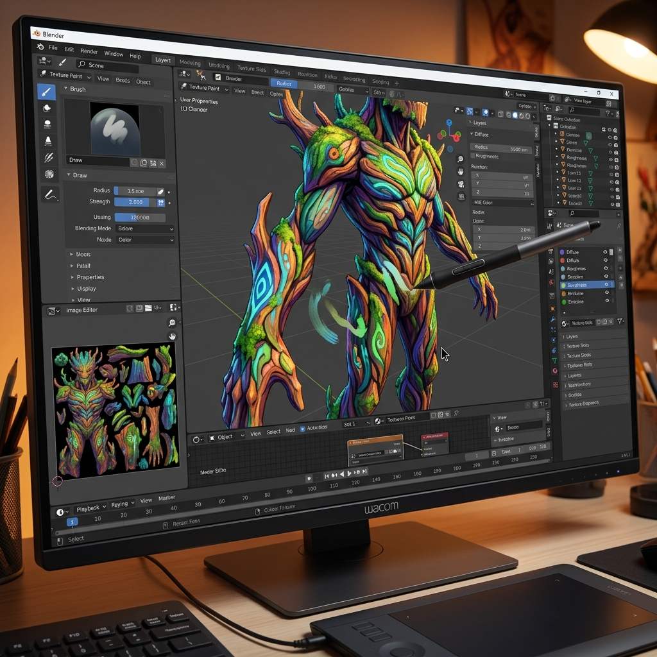Adjust the Usaing value slider
Image resolution: width=657 pixels, height=657 pixels.
point(140,218)
